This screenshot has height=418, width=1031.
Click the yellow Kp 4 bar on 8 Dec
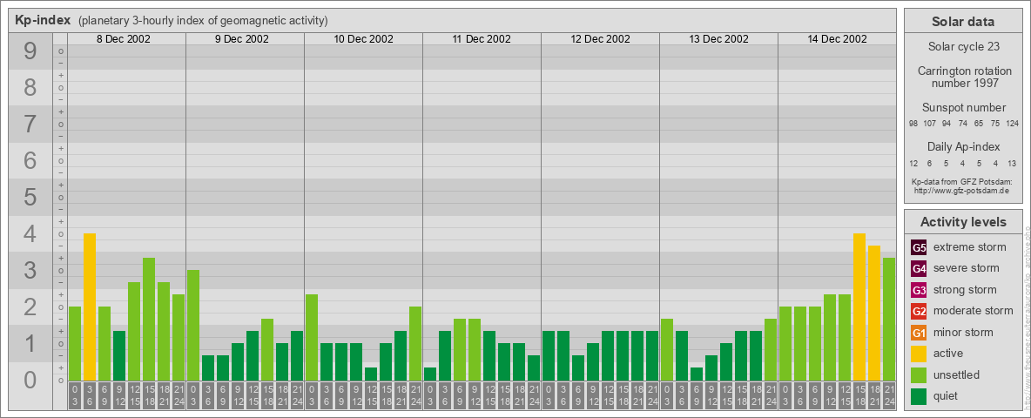tap(90, 307)
